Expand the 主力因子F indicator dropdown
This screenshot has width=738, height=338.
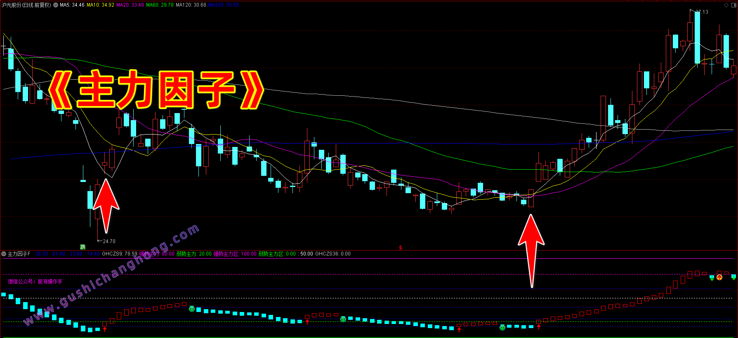4,254
